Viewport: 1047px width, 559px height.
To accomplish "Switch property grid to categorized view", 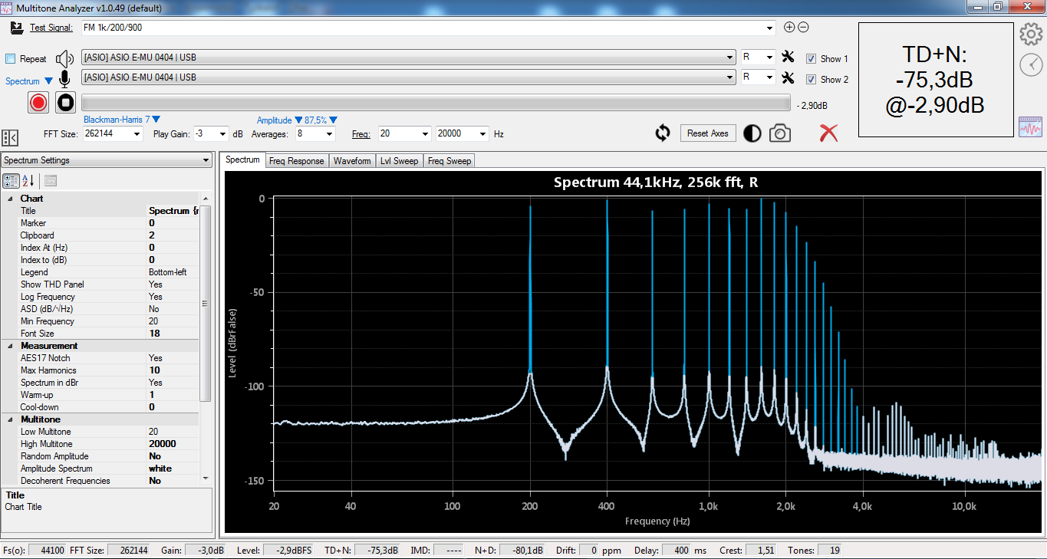I will pos(12,181).
